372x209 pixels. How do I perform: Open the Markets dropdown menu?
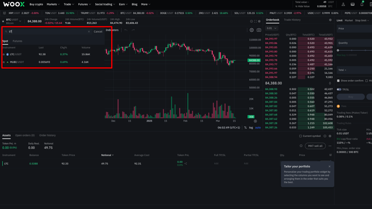pos(53,5)
